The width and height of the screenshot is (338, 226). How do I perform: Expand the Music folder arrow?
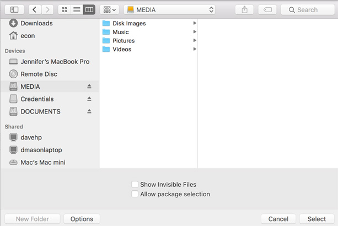click(x=195, y=31)
